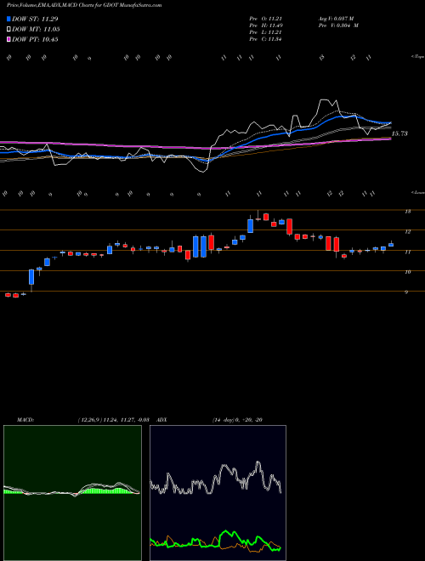Click the 11 price axis label

(x=407, y=252)
